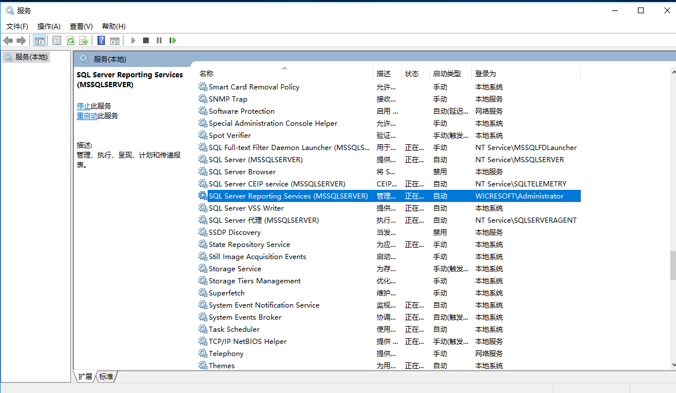Open the 帮助(H) menu

(114, 27)
